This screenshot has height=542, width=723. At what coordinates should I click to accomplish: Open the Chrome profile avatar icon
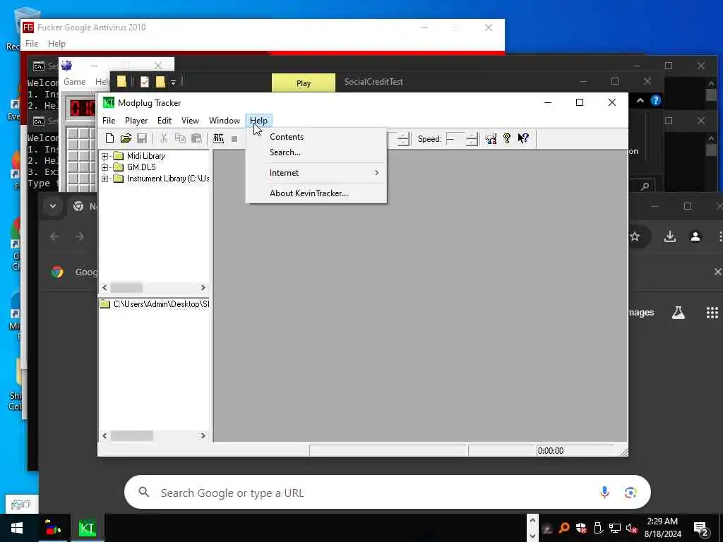click(x=695, y=236)
